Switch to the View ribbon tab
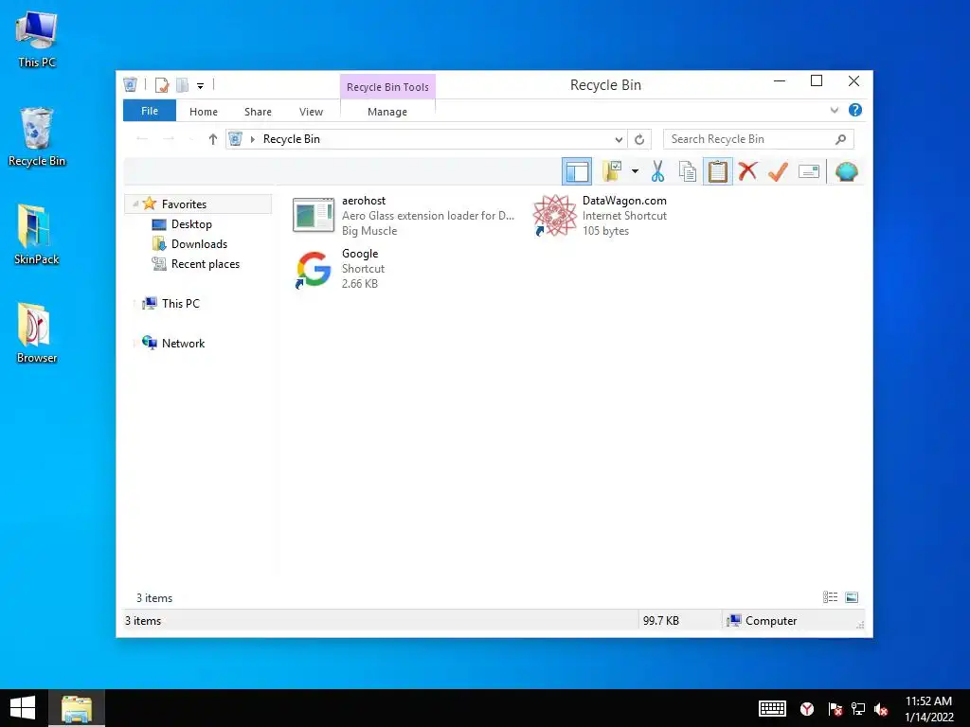Image resolution: width=970 pixels, height=727 pixels. (x=311, y=112)
